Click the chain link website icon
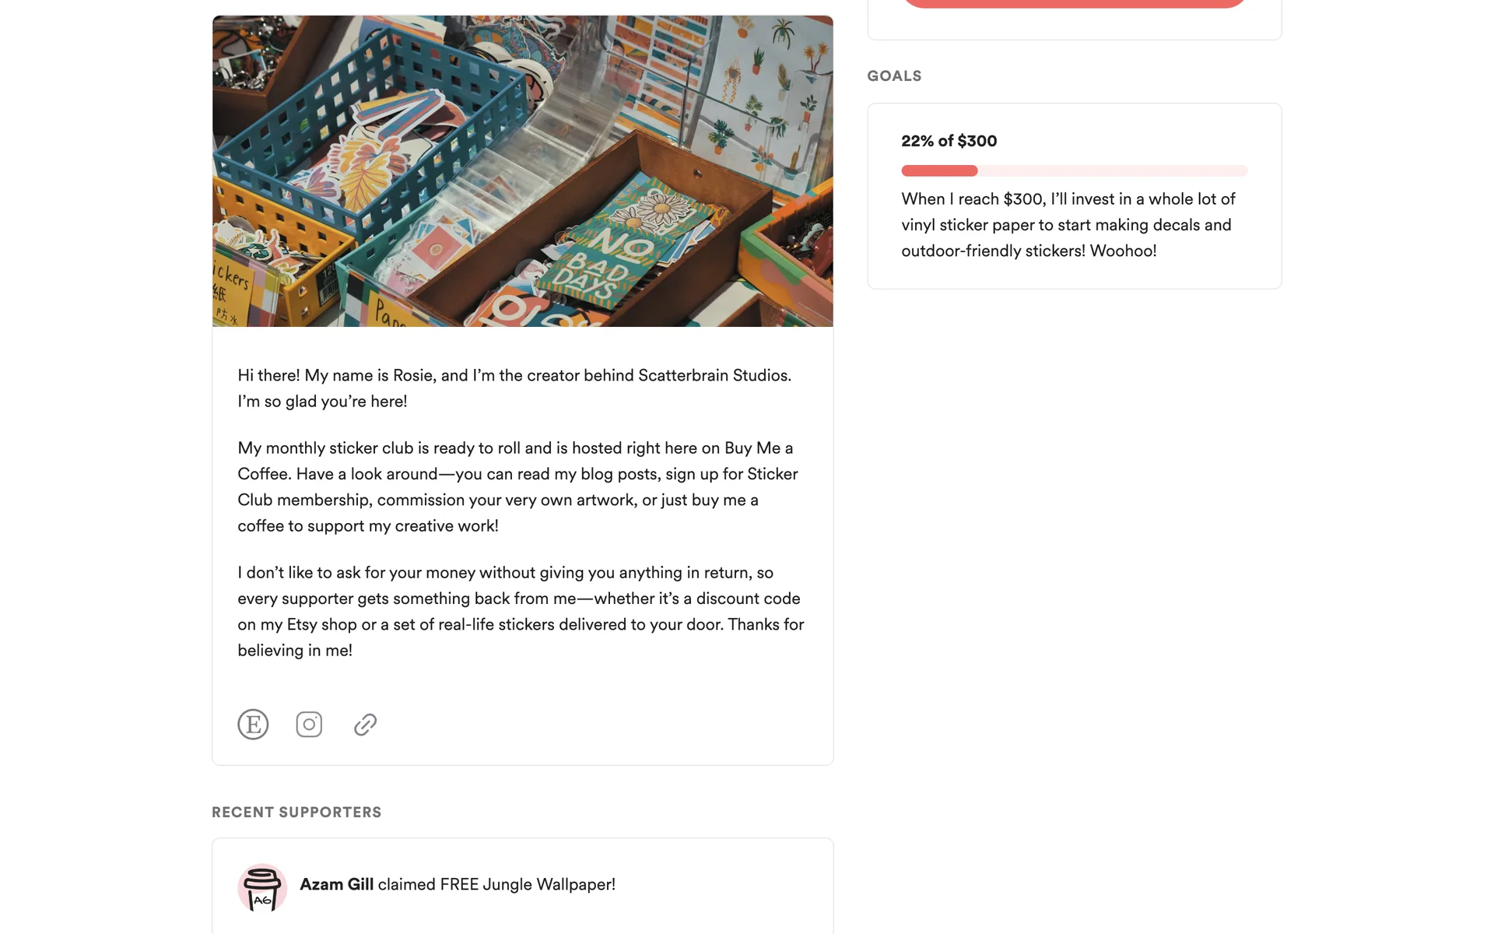This screenshot has height=934, width=1494. [x=365, y=725]
